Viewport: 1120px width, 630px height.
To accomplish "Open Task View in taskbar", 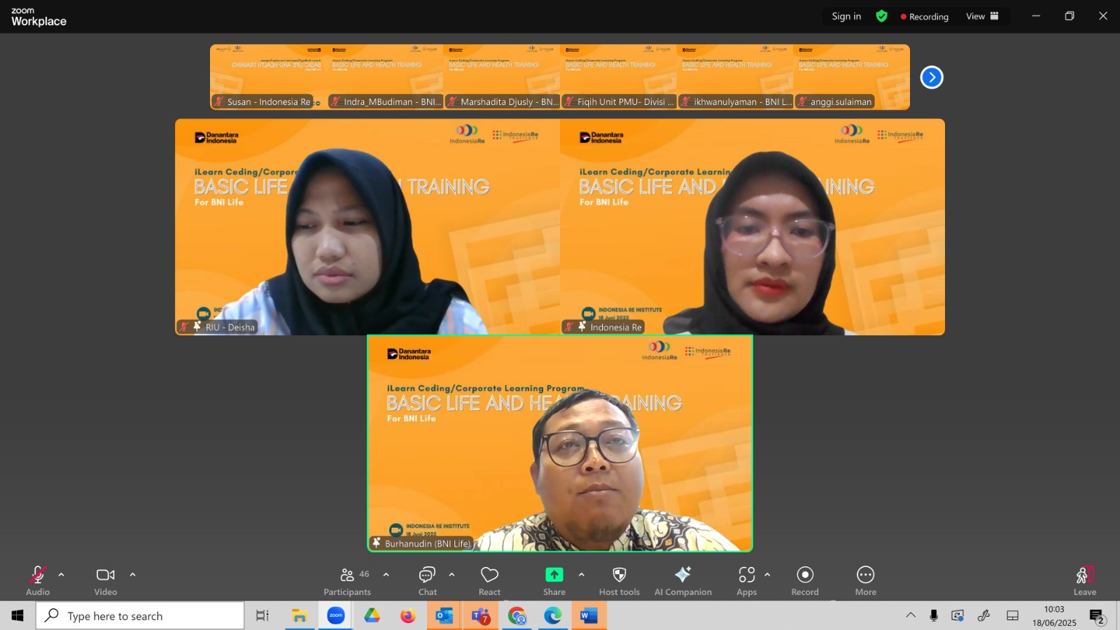I will coord(262,616).
